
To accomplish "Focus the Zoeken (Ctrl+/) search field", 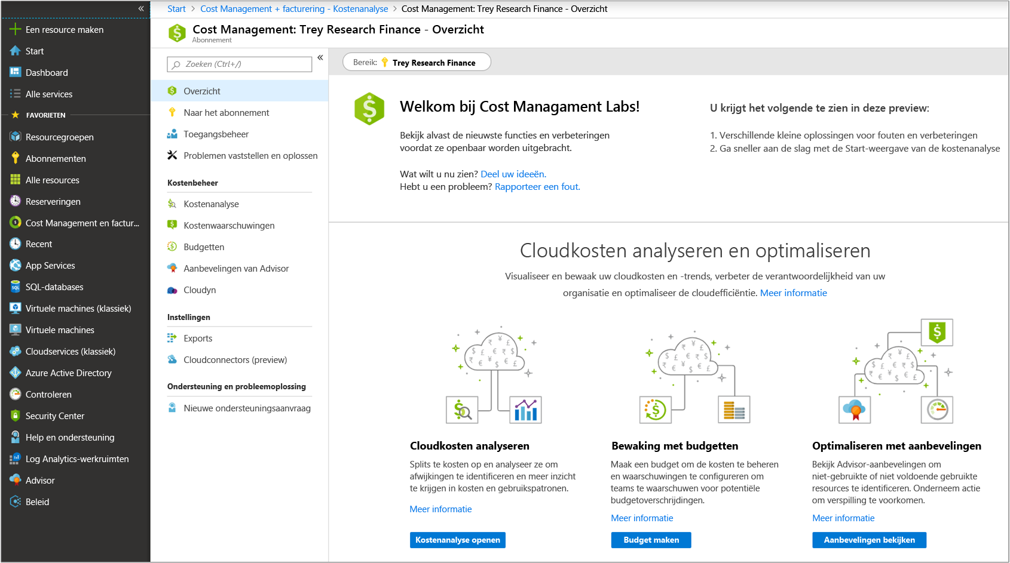I will [240, 64].
